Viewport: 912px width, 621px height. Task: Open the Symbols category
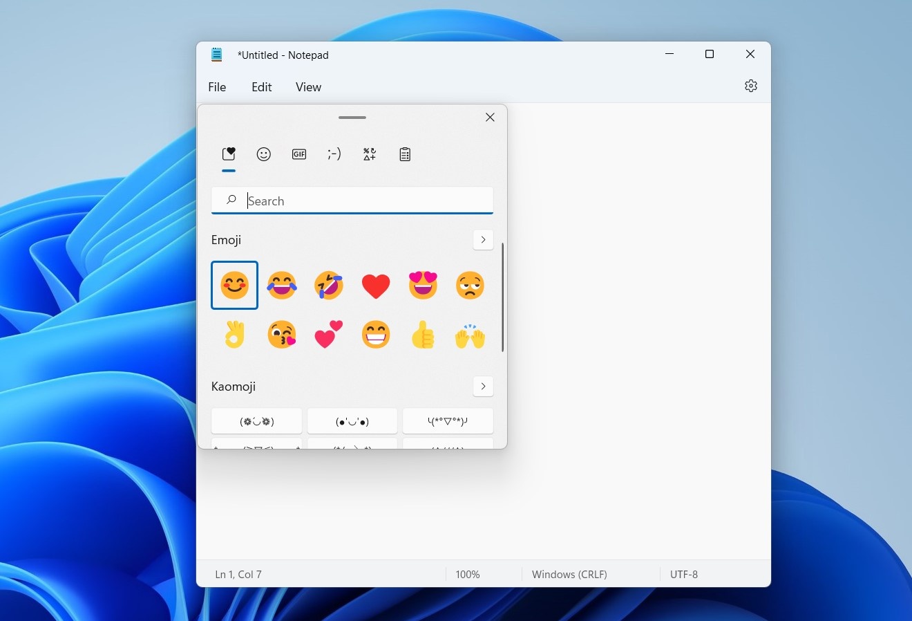tap(369, 154)
